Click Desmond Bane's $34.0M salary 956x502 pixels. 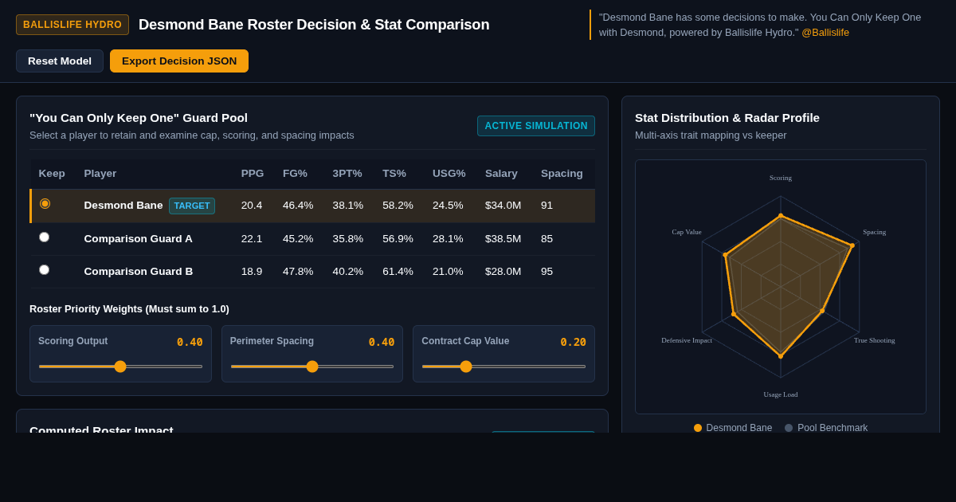[x=503, y=206]
